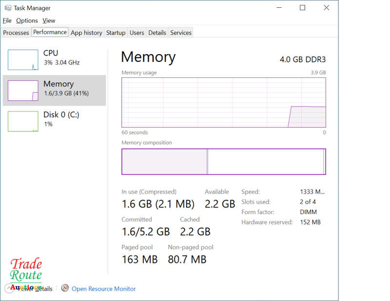Switch to the Processes tab

[16, 33]
